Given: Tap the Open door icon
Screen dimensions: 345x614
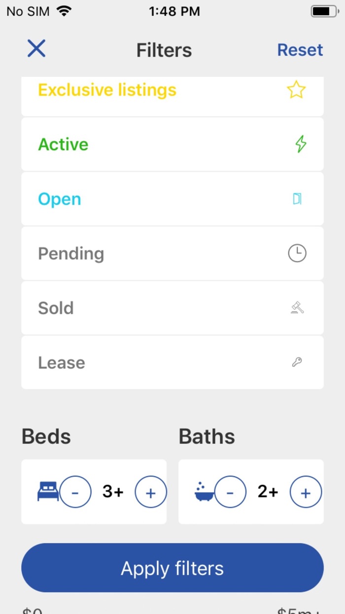Looking at the screenshot, I should 297,199.
